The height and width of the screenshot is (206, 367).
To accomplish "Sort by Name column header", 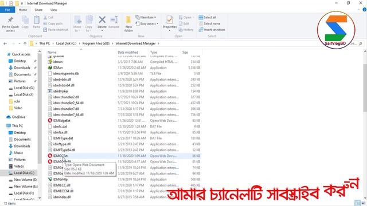I will click(52, 52).
